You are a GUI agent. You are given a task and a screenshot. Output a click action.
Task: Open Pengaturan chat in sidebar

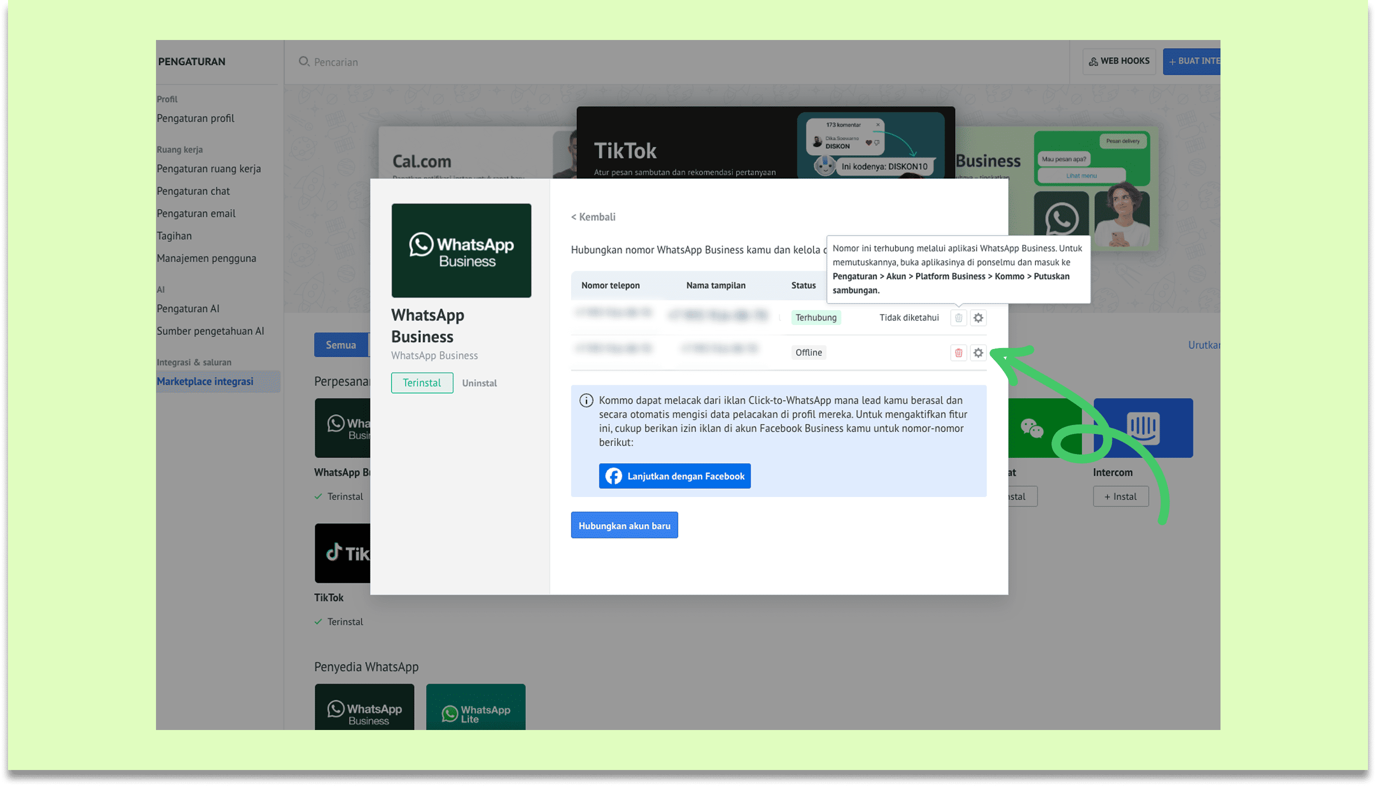(x=193, y=191)
